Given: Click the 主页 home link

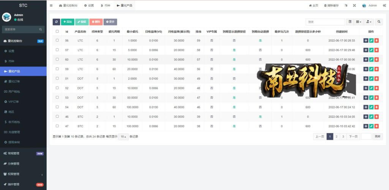Looking at the screenshot, I should [313, 5].
